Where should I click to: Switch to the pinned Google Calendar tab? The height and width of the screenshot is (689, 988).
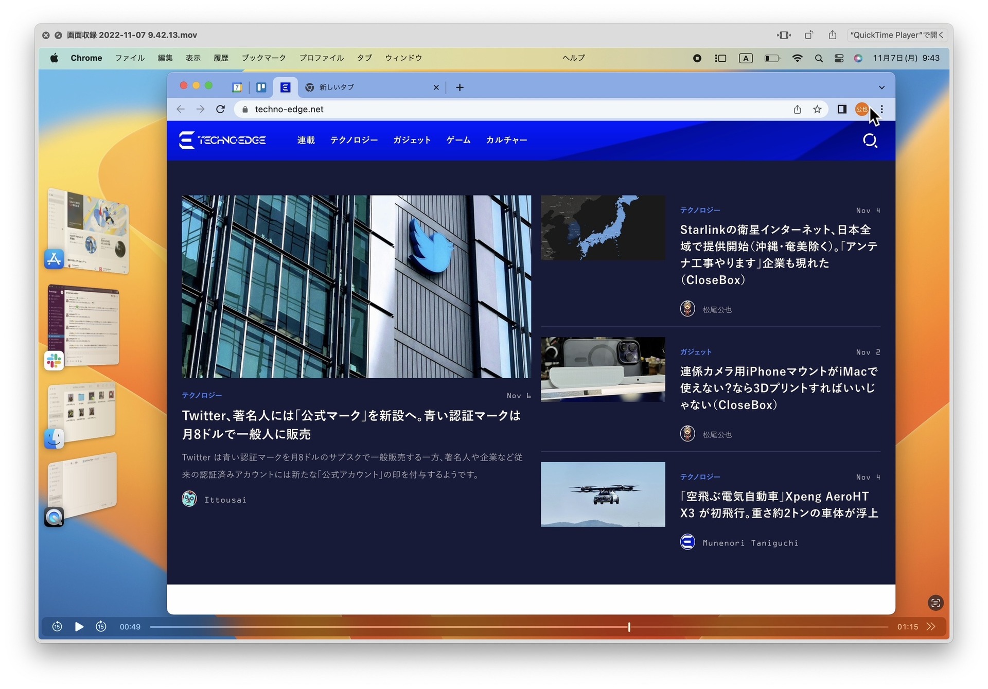[237, 87]
